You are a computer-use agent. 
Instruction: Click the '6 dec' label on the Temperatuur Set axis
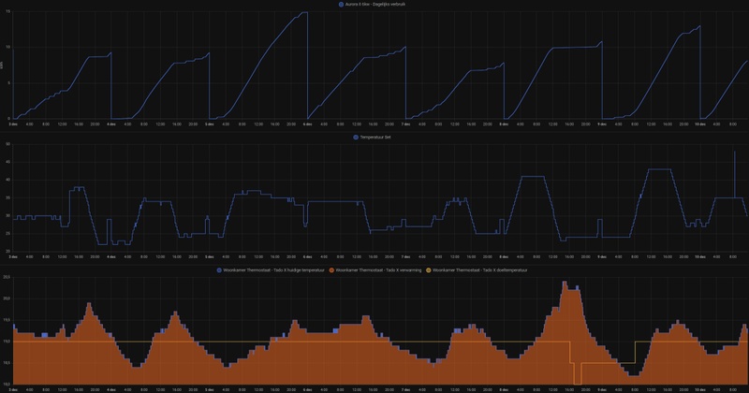(308, 257)
